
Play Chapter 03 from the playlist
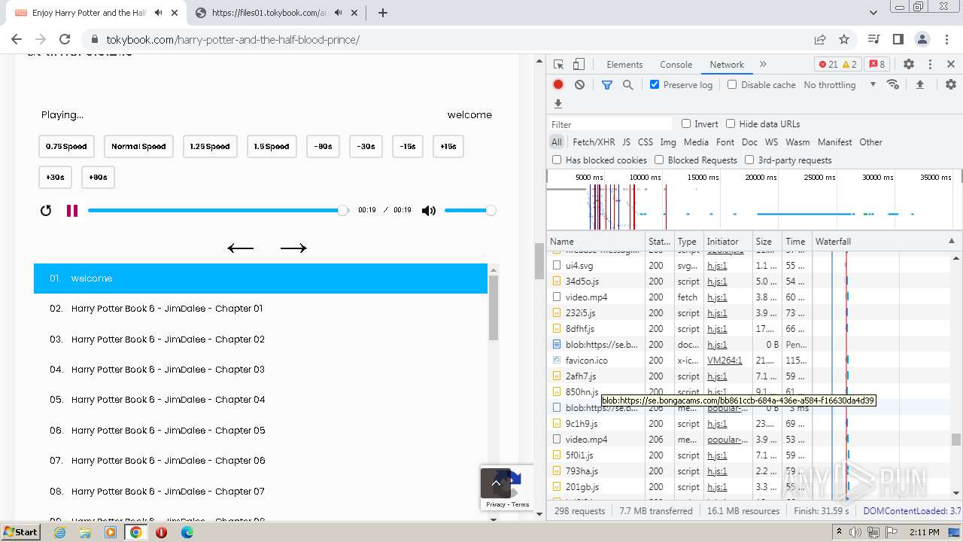(x=260, y=370)
